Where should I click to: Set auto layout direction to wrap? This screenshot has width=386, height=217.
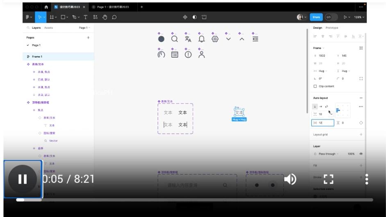pyautogui.click(x=327, y=106)
